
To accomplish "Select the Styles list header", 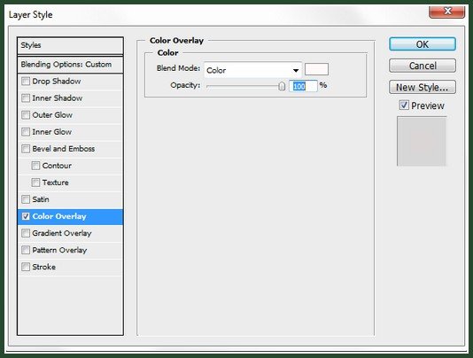I will [70, 45].
